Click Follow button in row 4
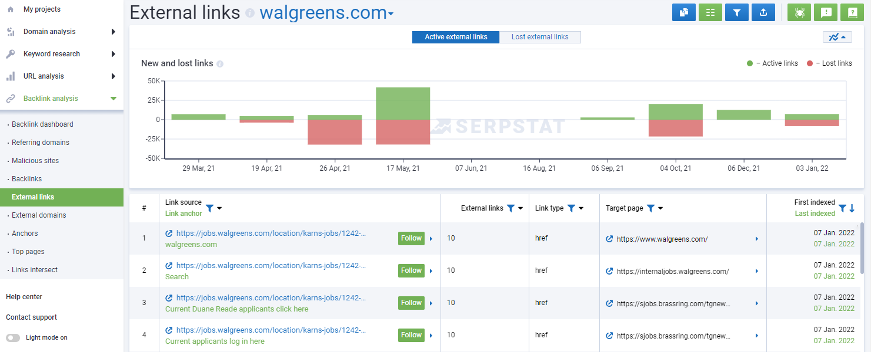 [x=411, y=335]
